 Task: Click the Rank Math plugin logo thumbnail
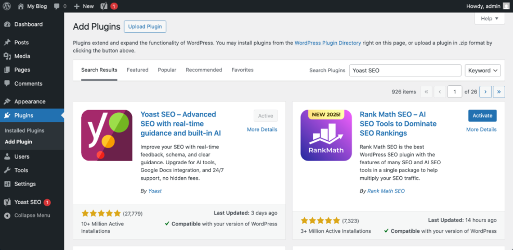tap(326, 135)
